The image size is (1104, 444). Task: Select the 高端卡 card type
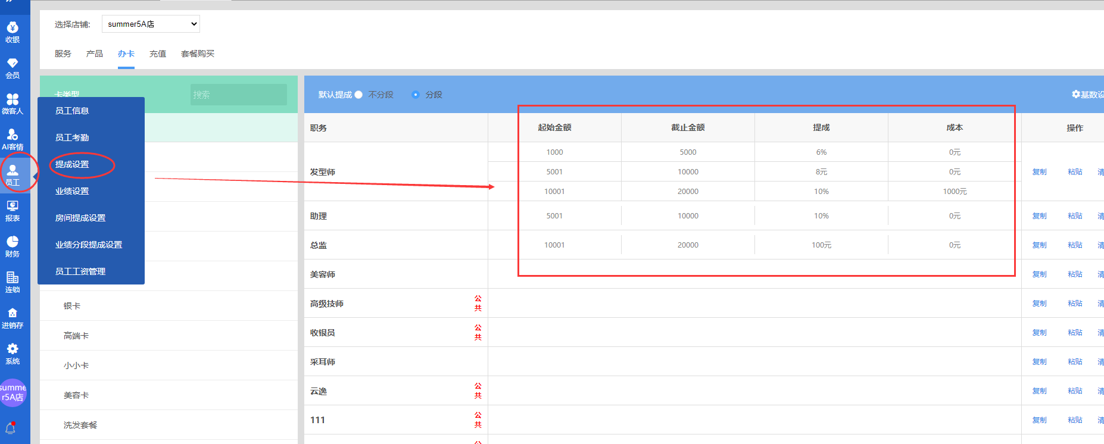pyautogui.click(x=169, y=336)
